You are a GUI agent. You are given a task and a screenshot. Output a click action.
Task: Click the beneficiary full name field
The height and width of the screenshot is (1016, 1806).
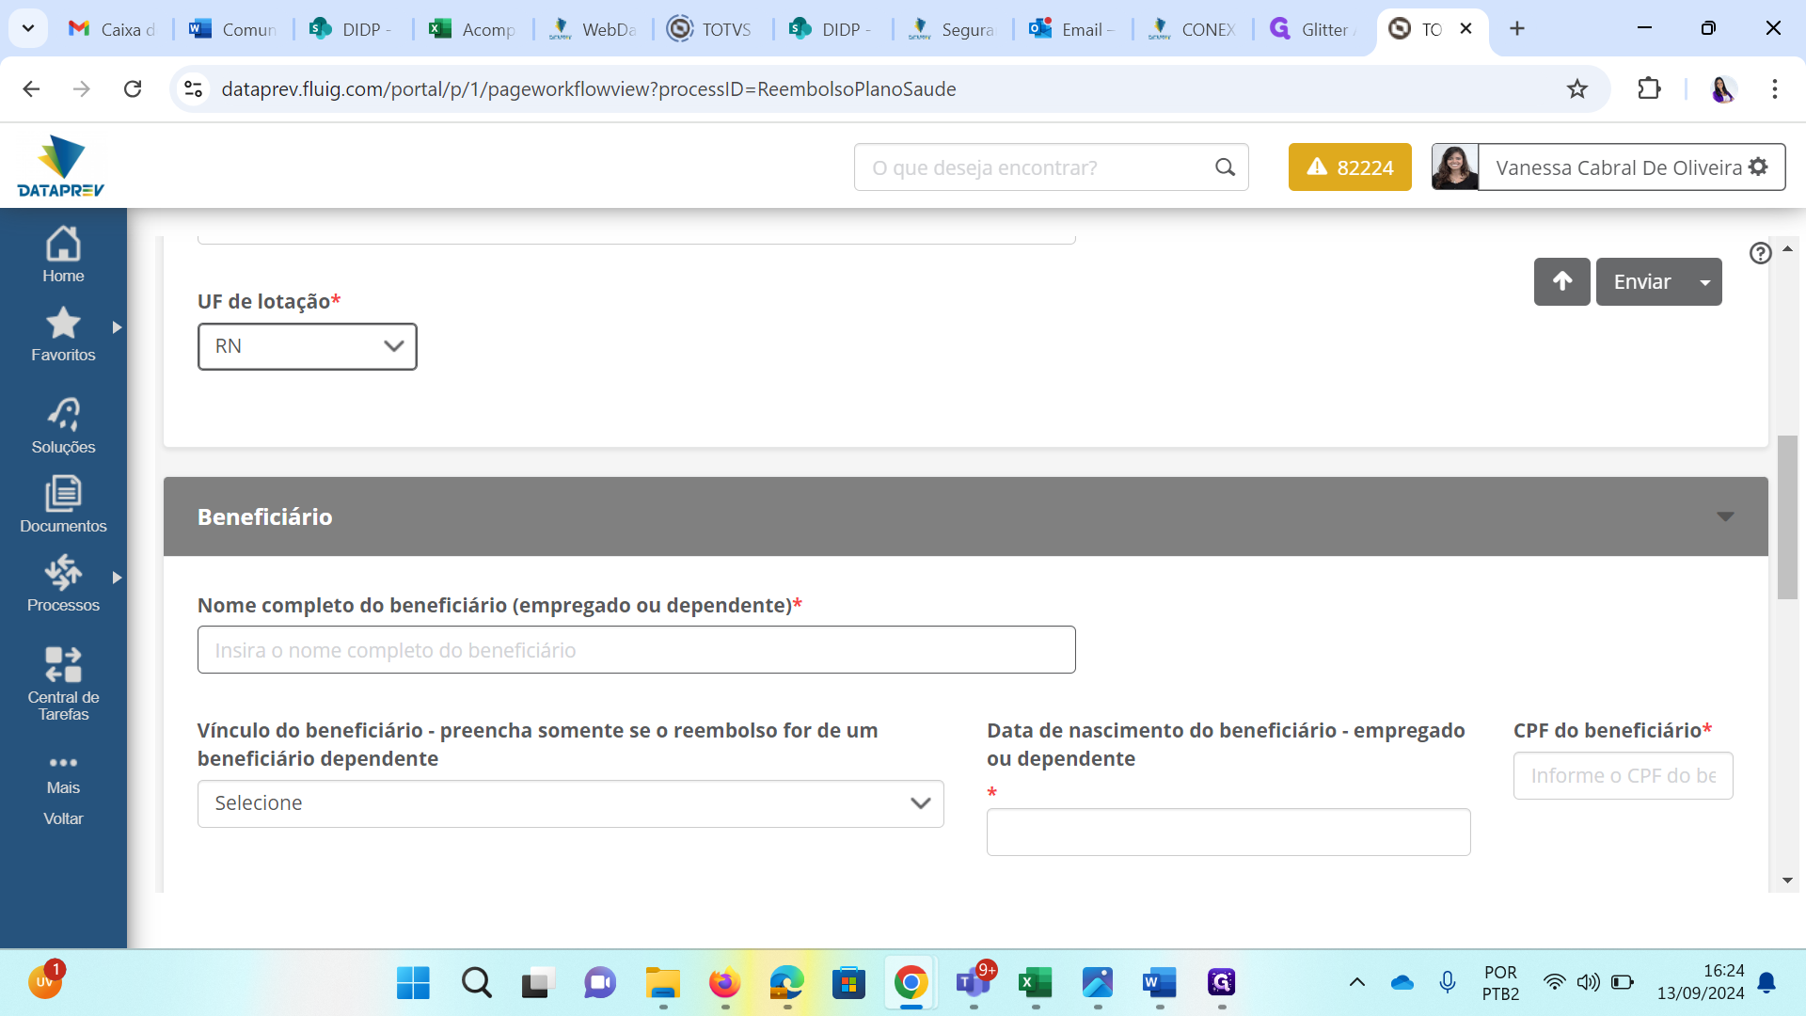tap(636, 650)
